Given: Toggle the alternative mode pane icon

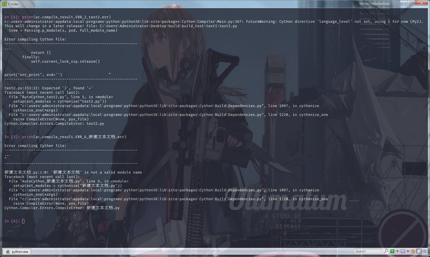Looking at the screenshot, I should point(419,251).
